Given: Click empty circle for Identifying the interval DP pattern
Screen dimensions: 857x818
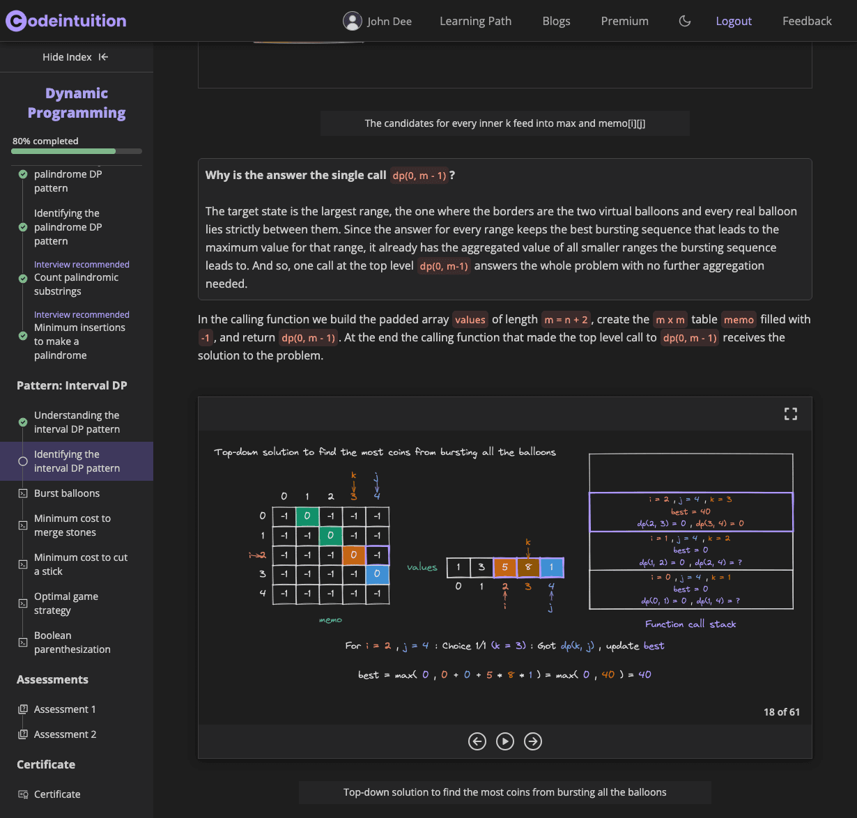Looking at the screenshot, I should point(23,461).
